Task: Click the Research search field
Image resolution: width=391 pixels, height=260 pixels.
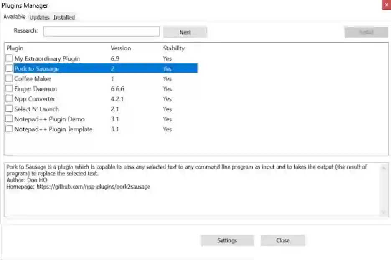Action: (101, 31)
